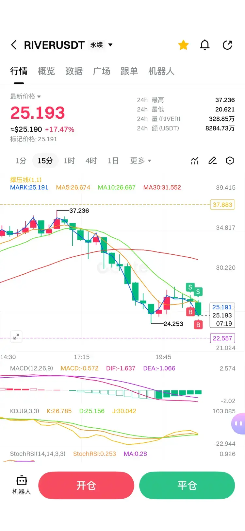Tap J:30.042 KDJ value
Viewport: 245px width, 531px height.
point(124,411)
